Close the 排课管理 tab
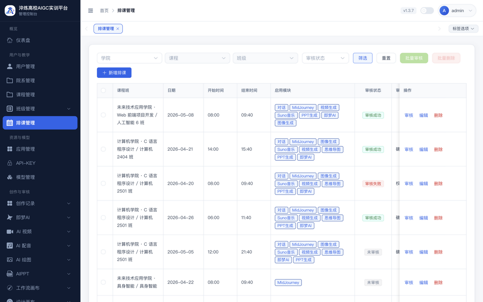The image size is (483, 302). (x=118, y=29)
